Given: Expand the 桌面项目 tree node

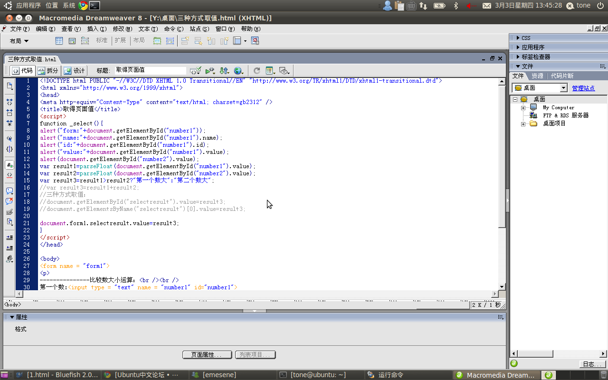Looking at the screenshot, I should pos(523,124).
